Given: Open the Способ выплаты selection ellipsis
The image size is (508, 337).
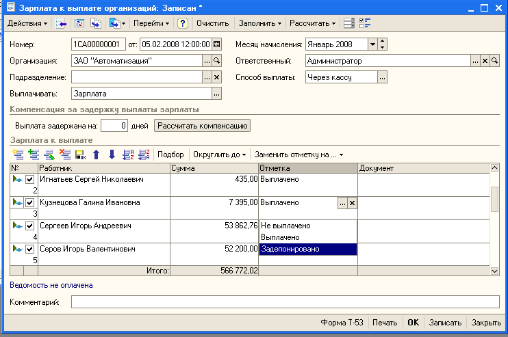Looking at the screenshot, I should pos(382,77).
